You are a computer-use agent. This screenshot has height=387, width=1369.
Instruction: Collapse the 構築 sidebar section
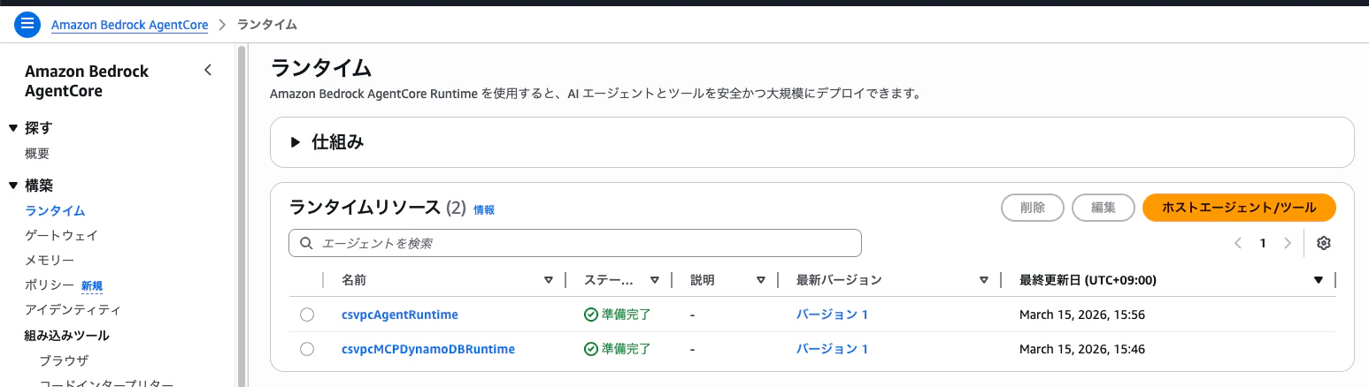coord(13,186)
